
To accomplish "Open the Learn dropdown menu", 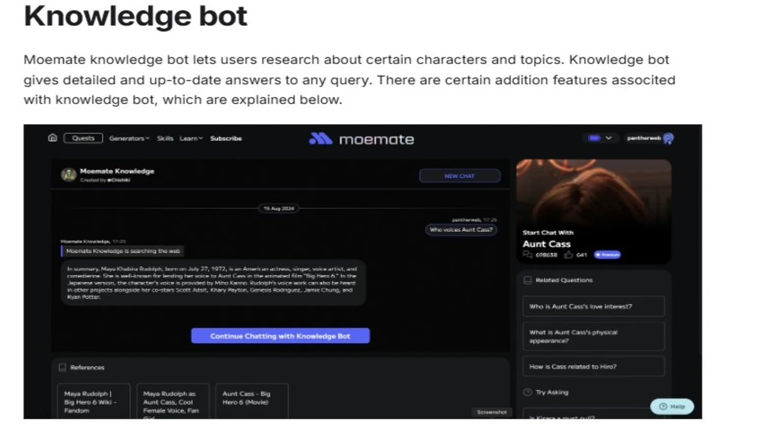I will [190, 138].
